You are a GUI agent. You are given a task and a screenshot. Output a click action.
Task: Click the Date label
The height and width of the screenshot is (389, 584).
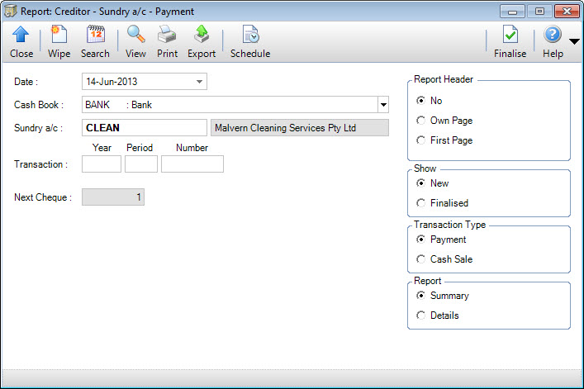26,82
